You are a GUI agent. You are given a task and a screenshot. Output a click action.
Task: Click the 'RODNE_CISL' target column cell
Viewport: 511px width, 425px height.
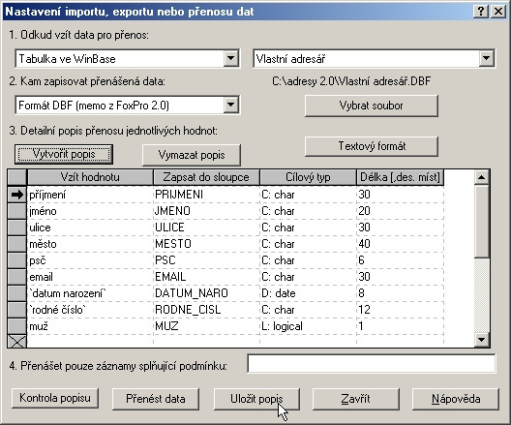click(x=206, y=310)
